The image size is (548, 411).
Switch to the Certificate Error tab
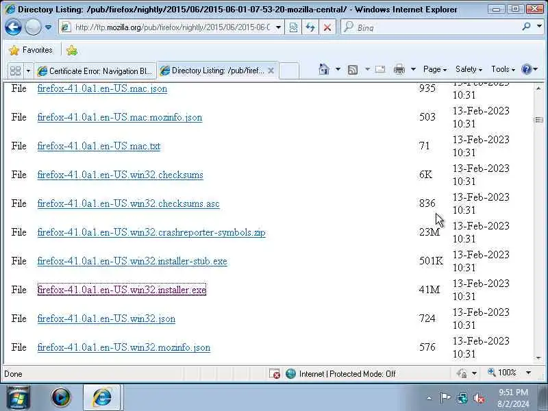(x=95, y=71)
